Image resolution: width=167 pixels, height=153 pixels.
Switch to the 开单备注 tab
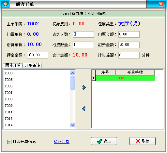coord(32,65)
